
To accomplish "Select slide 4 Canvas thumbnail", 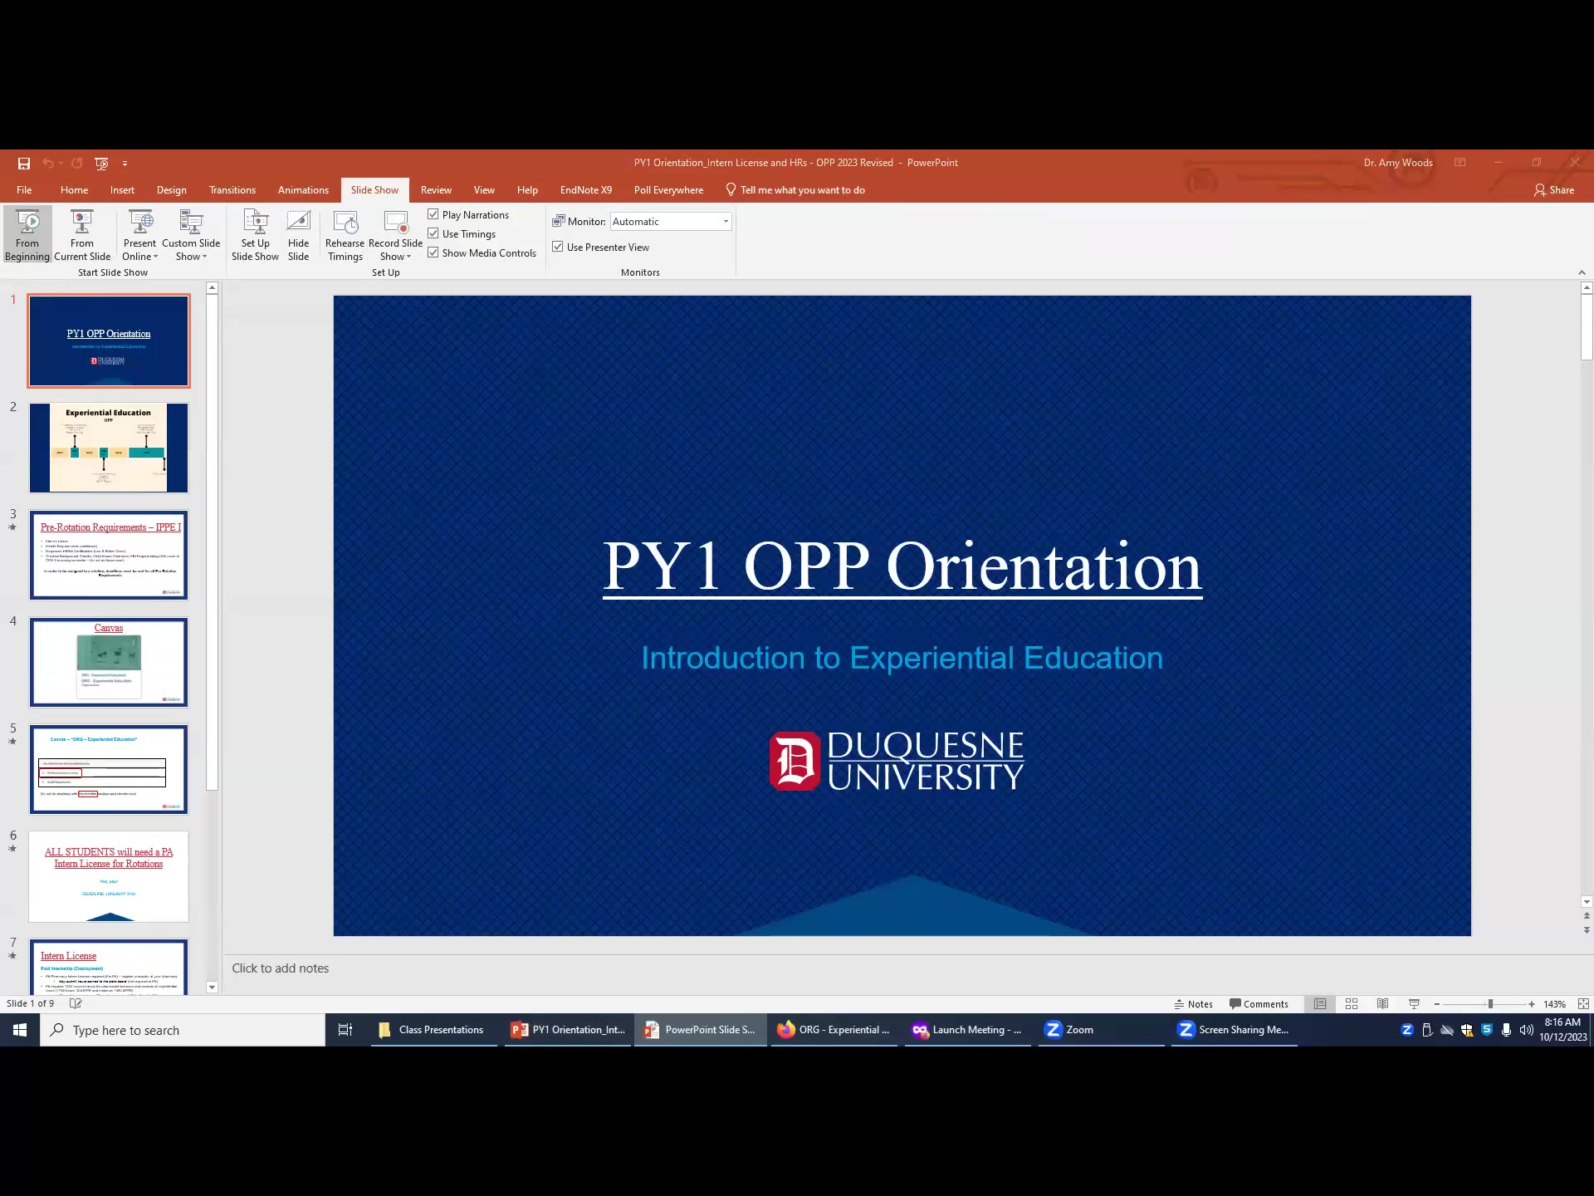I will click(109, 662).
